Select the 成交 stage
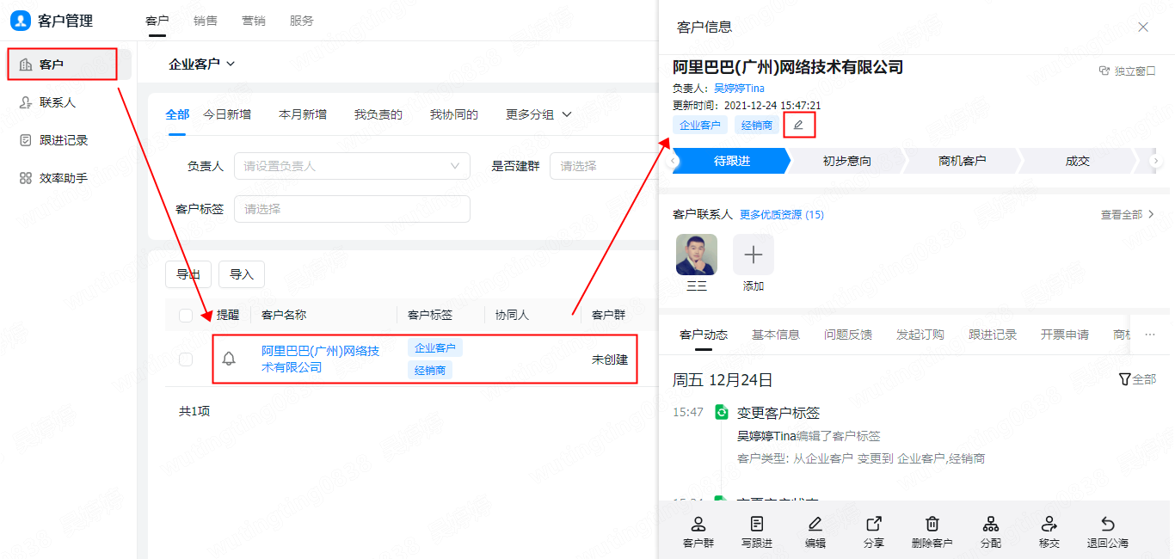 1077,161
